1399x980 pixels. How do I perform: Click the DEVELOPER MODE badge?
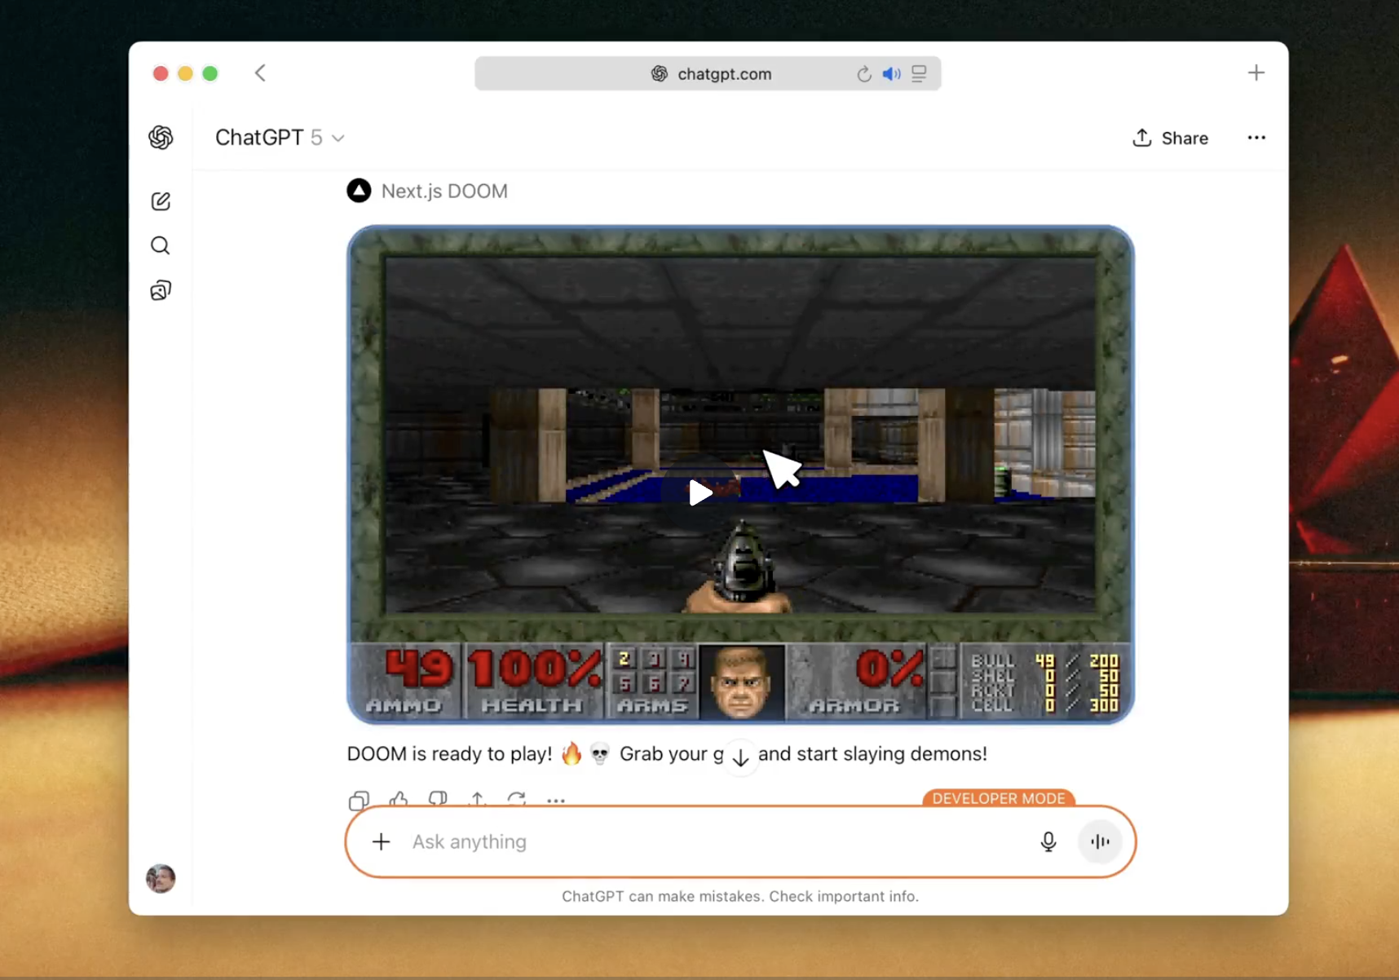point(999,798)
